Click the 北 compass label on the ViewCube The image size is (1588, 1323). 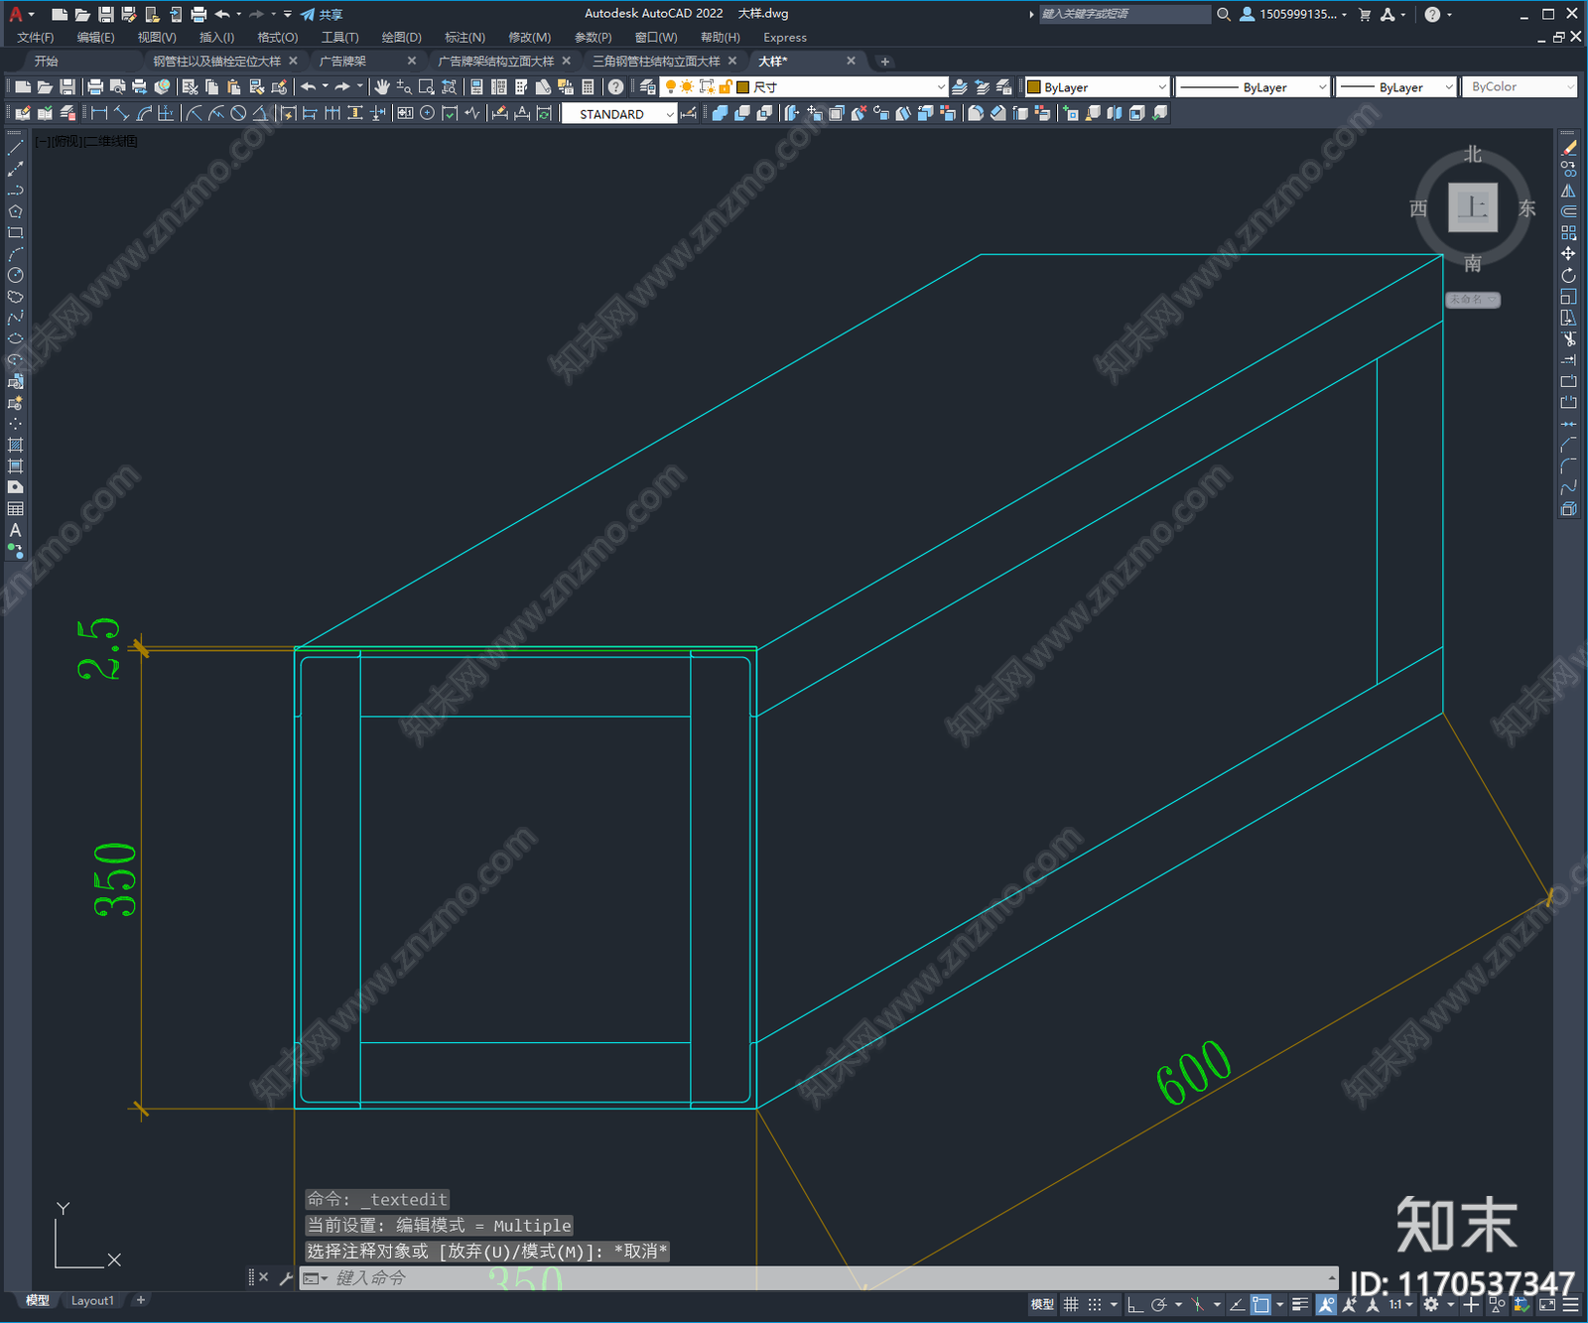(x=1473, y=155)
